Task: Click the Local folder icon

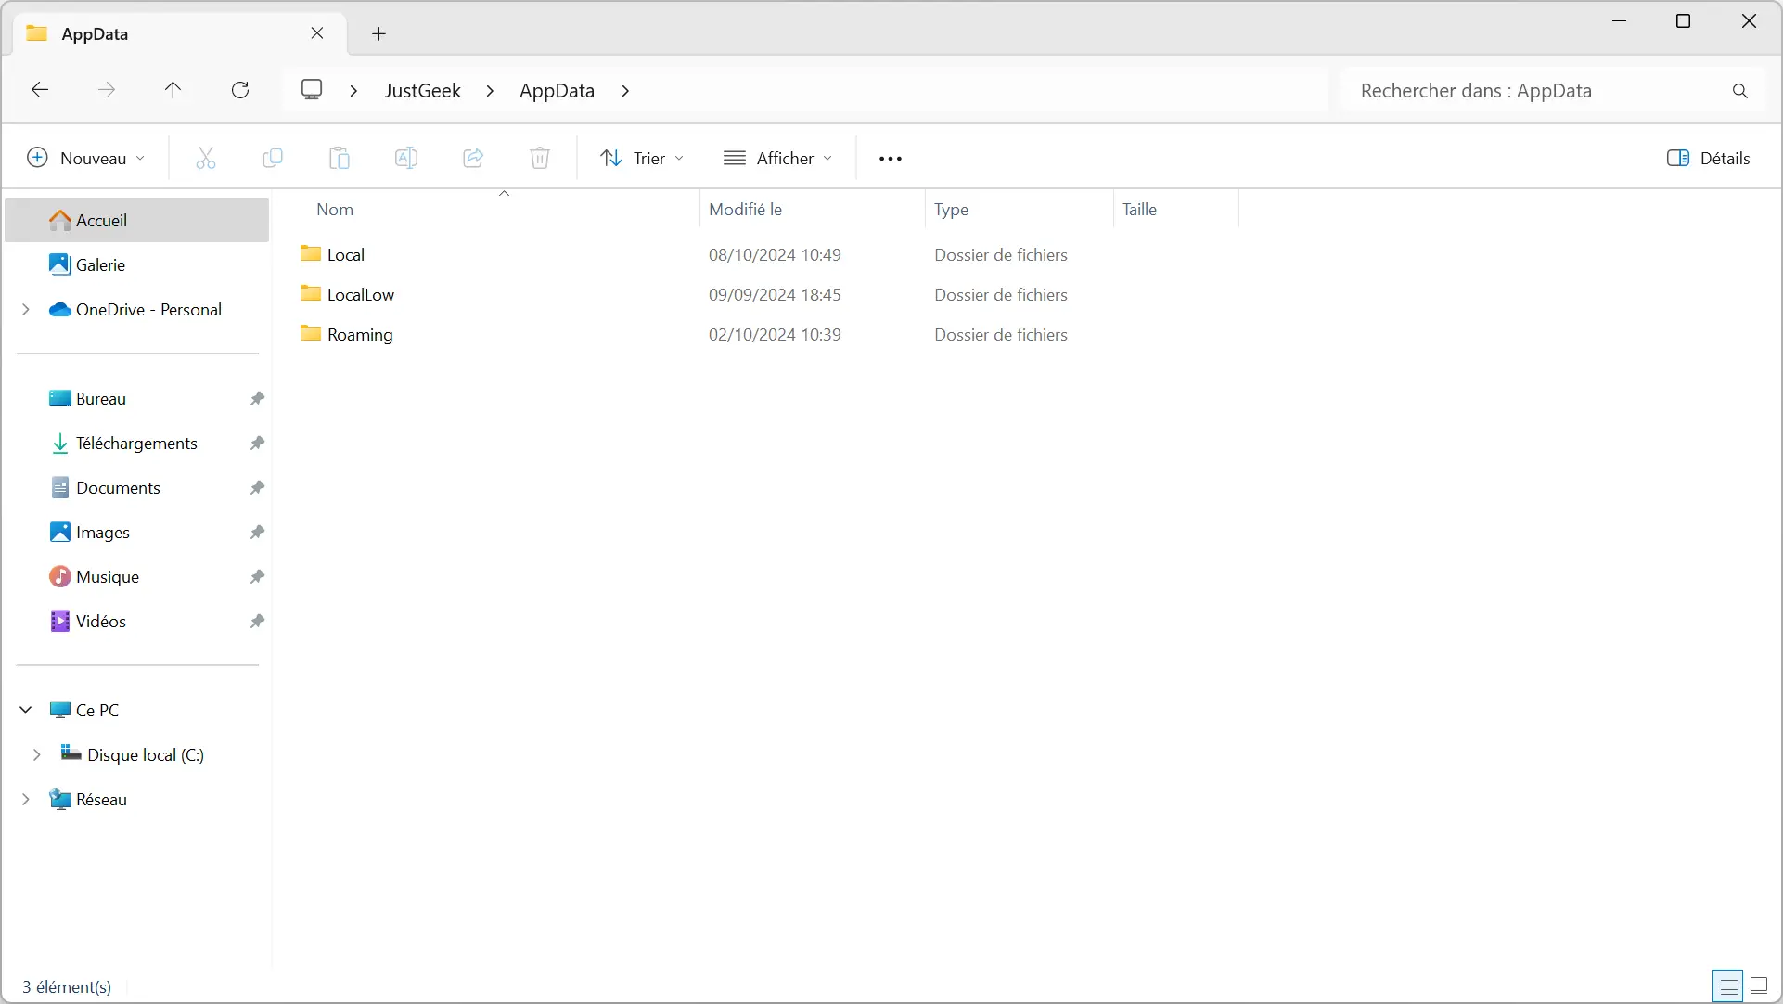Action: point(311,253)
